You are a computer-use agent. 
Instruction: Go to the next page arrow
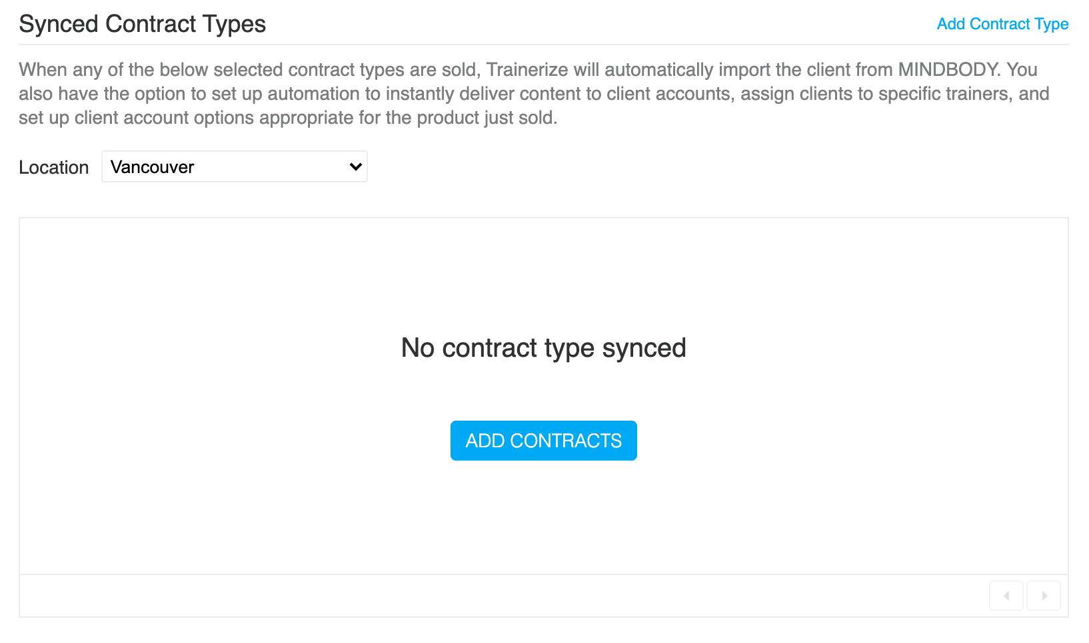pyautogui.click(x=1044, y=596)
